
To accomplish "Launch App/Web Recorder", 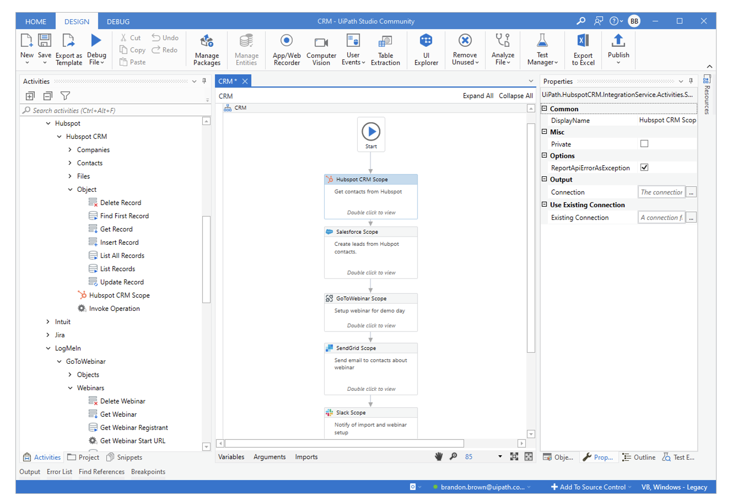I will (x=287, y=50).
